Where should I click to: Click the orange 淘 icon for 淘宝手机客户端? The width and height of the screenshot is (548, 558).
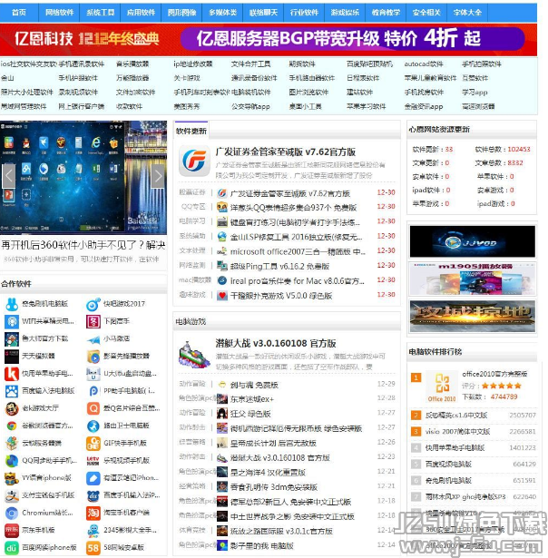[x=93, y=514]
